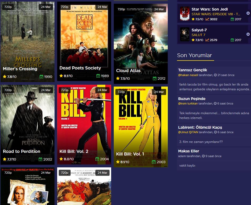Visit the @irem turkkan user profile
Viewport: 251px width, 205px height.
click(x=188, y=103)
